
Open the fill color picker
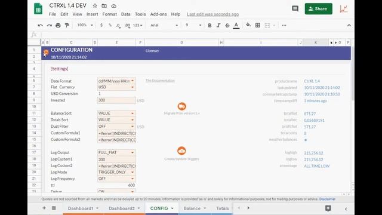248,25
